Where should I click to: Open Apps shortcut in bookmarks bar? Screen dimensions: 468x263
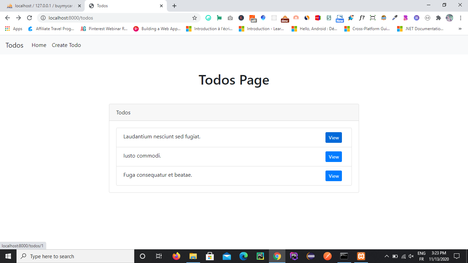14,29
